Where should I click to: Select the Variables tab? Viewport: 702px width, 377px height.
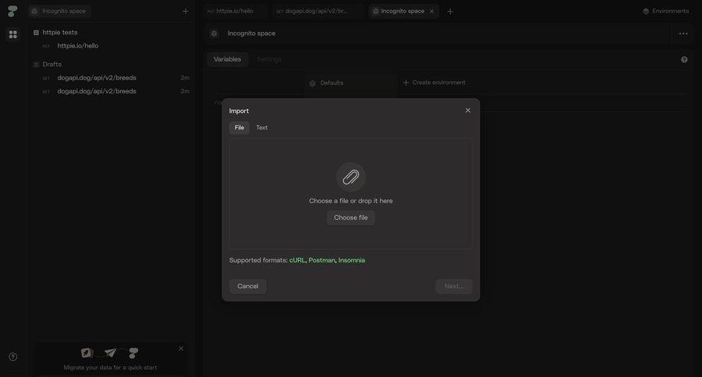click(227, 59)
